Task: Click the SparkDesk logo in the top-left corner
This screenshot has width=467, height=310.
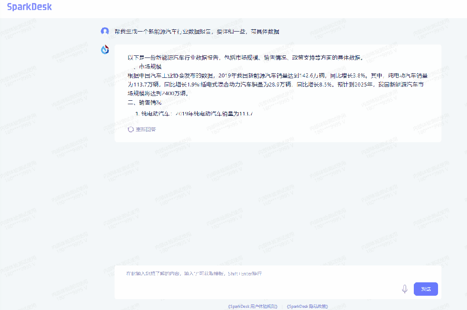Action: click(29, 6)
